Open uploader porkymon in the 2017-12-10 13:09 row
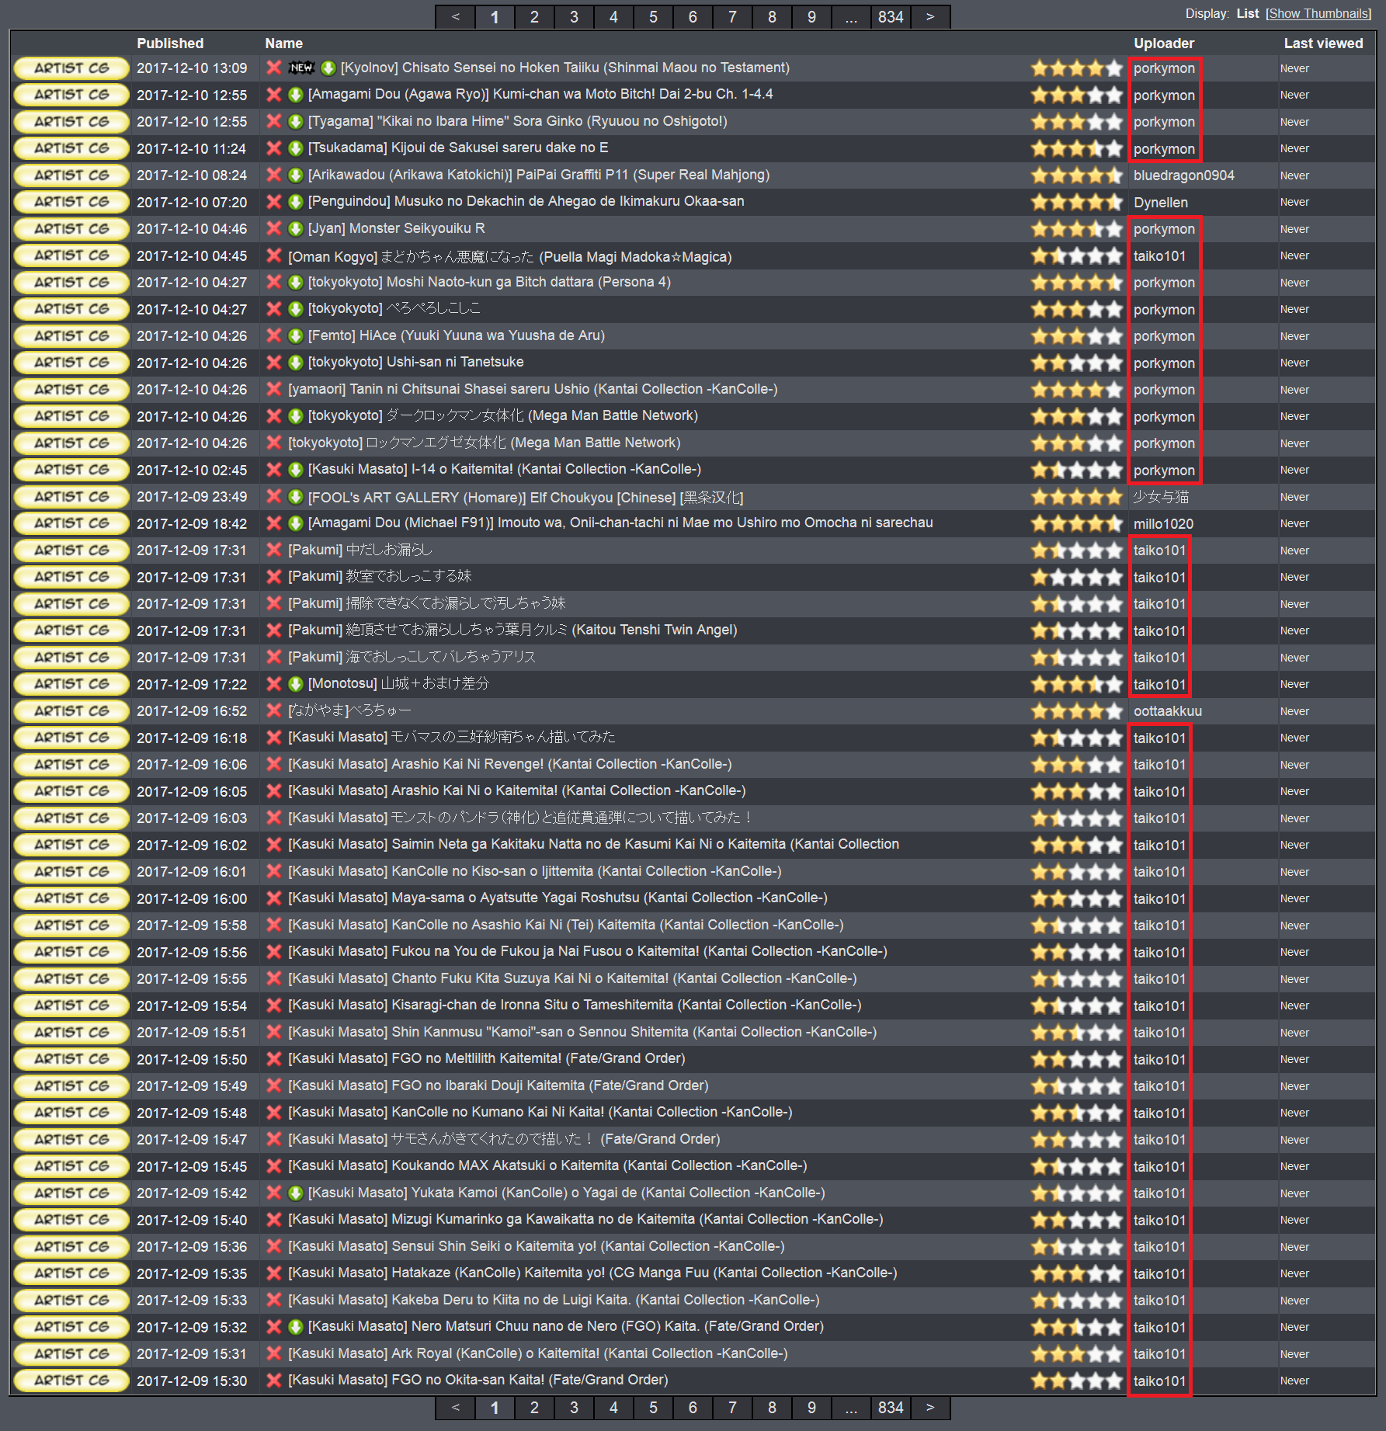The height and width of the screenshot is (1431, 1386). [1164, 68]
